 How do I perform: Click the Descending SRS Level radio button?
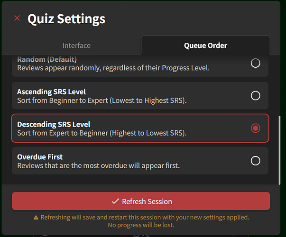click(x=256, y=128)
